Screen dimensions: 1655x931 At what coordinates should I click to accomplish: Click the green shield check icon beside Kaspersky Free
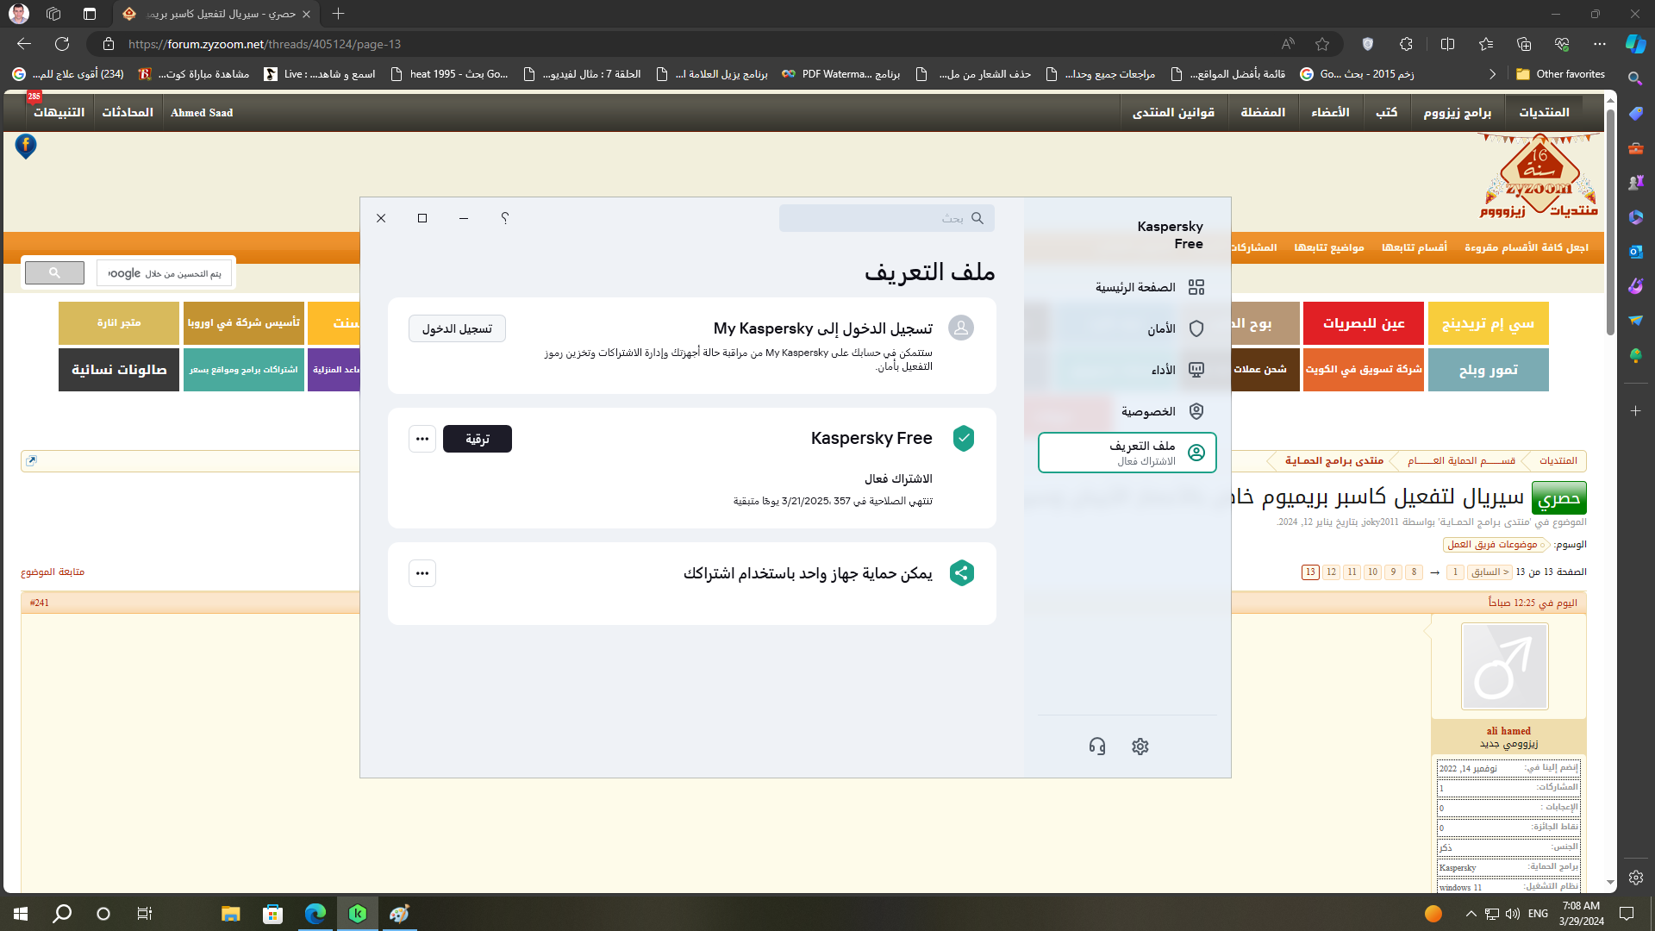(964, 438)
